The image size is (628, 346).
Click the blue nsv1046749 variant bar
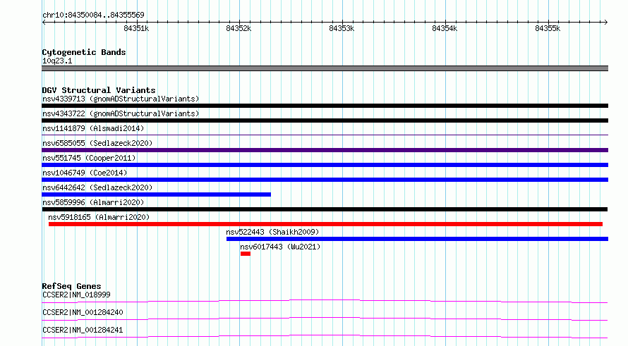(325, 180)
